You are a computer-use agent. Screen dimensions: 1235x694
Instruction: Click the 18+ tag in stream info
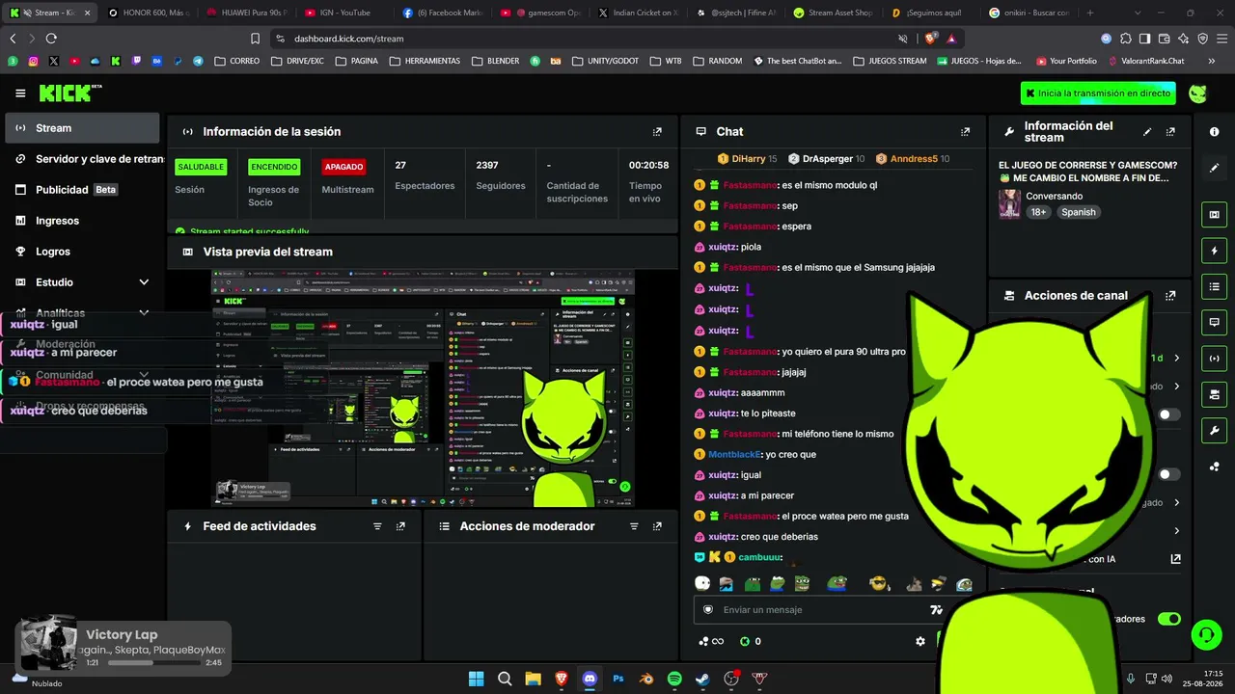point(1038,212)
